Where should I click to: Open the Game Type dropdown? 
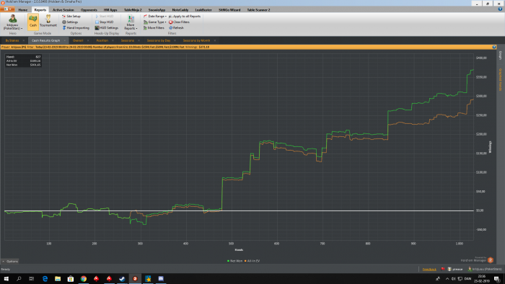[155, 22]
